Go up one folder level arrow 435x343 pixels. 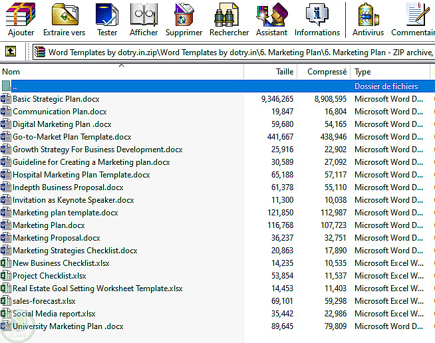[11, 51]
